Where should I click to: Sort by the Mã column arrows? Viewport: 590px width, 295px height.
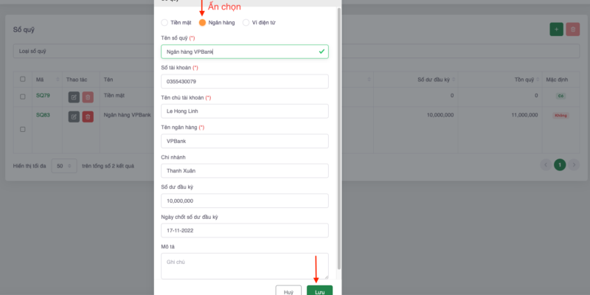coord(58,80)
